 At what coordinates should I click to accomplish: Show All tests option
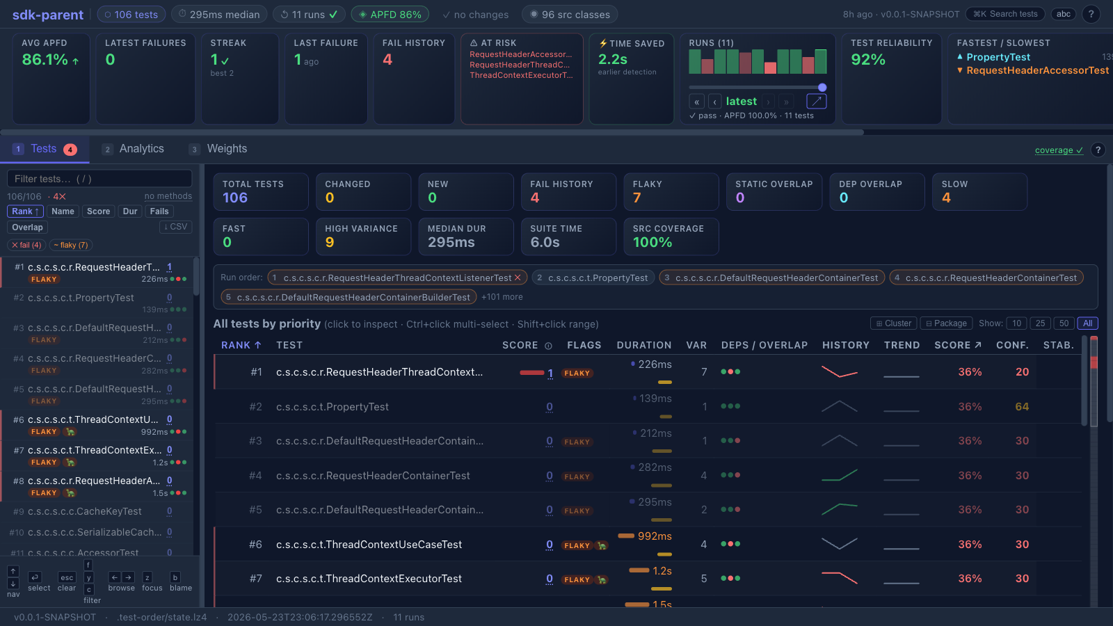click(x=1087, y=323)
